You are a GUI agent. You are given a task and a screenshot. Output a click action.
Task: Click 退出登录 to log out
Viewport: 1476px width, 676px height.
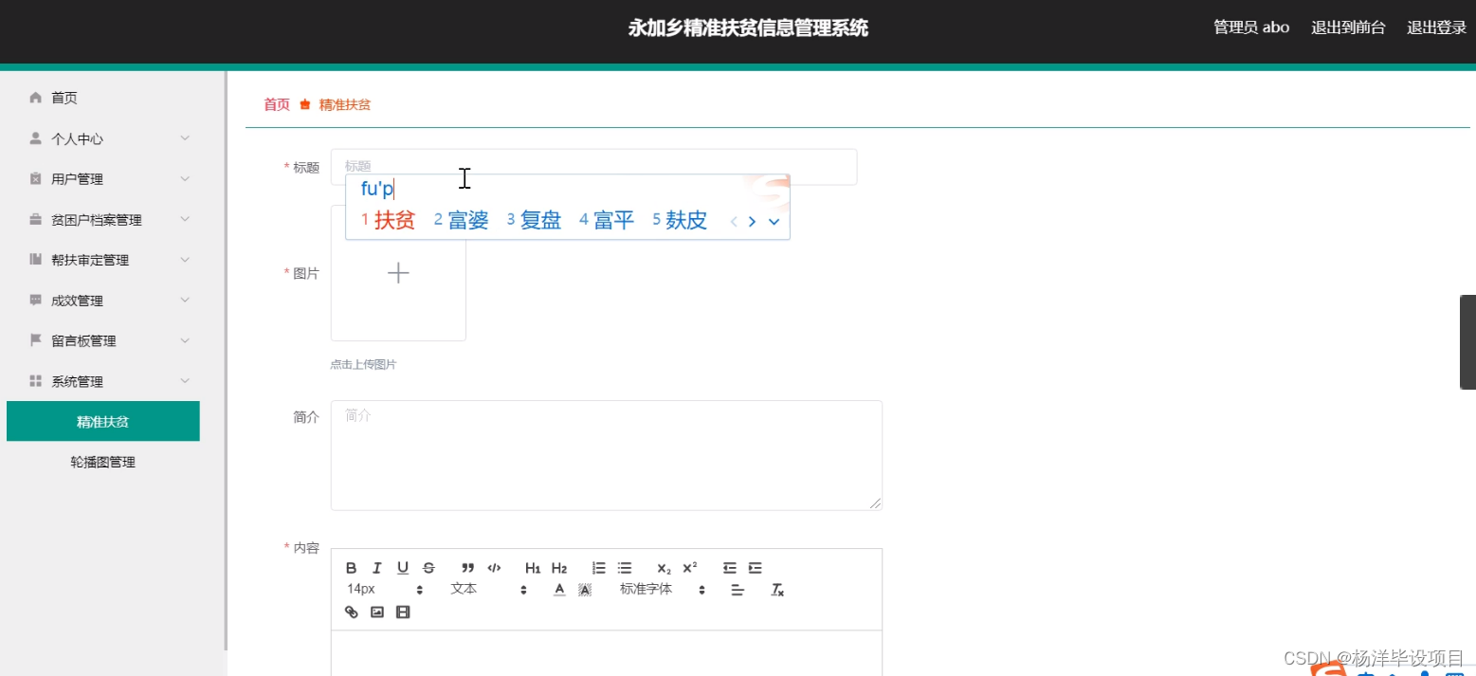(1437, 27)
